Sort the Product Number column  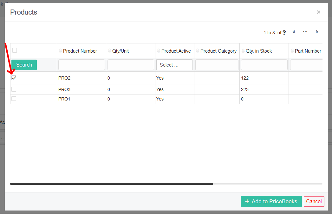(x=60, y=51)
